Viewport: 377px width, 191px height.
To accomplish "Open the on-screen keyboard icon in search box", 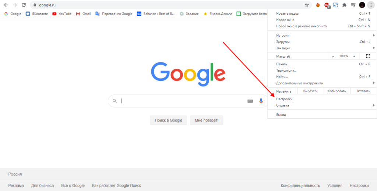I will tap(250, 101).
